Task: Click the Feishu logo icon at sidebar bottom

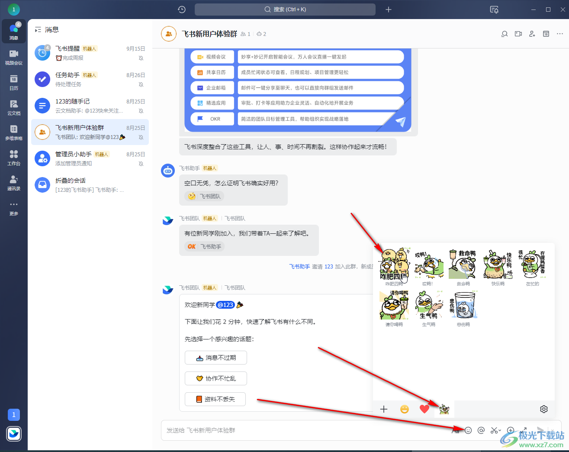Action: tap(14, 434)
